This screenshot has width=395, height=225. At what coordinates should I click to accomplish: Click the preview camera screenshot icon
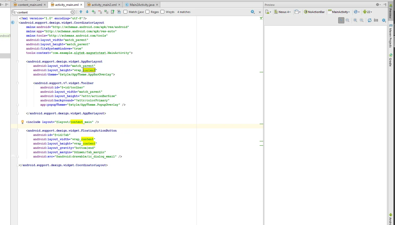tap(376, 20)
